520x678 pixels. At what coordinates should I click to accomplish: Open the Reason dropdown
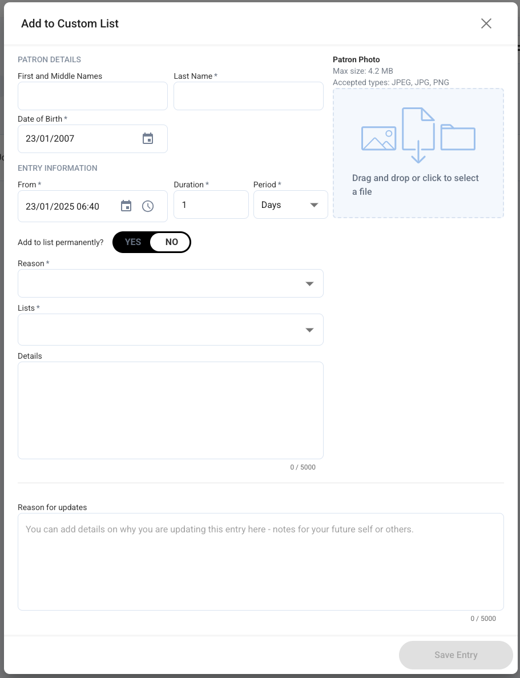coord(170,283)
